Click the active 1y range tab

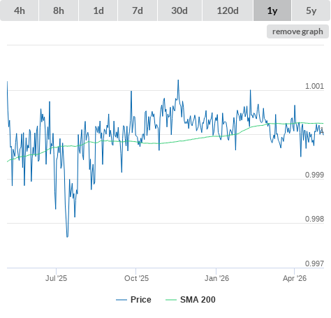click(x=272, y=10)
